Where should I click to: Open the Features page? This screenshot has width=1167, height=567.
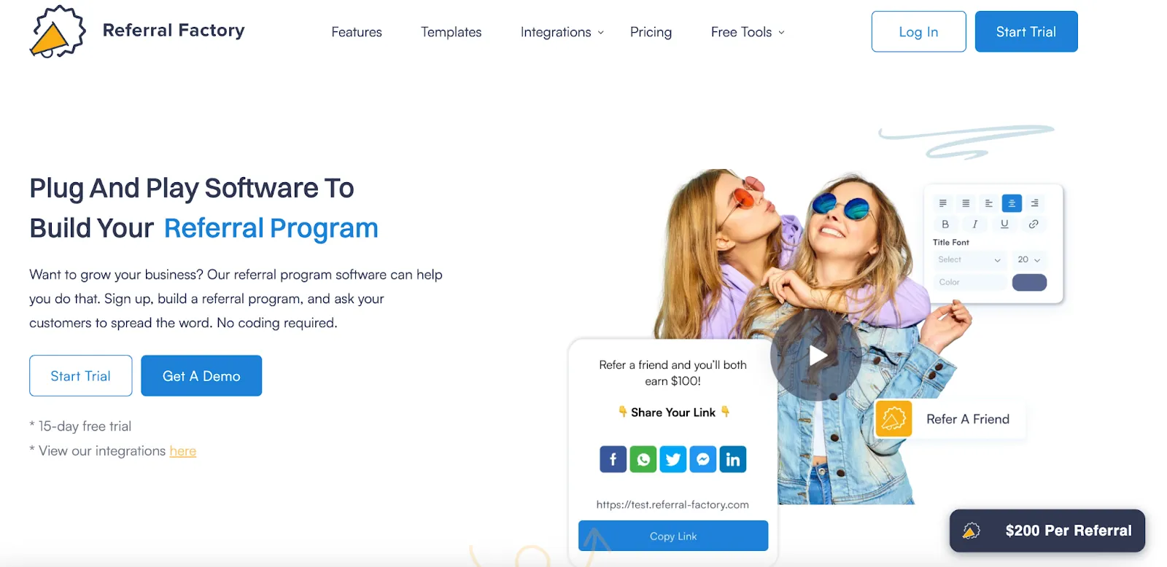coord(357,32)
